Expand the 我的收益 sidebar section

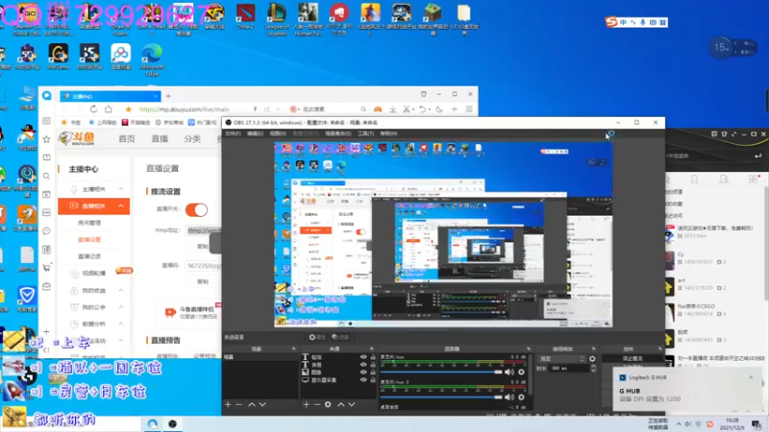tap(93, 291)
